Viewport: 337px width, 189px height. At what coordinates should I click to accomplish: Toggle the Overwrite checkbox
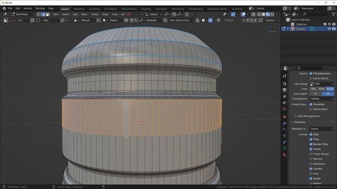(311, 104)
